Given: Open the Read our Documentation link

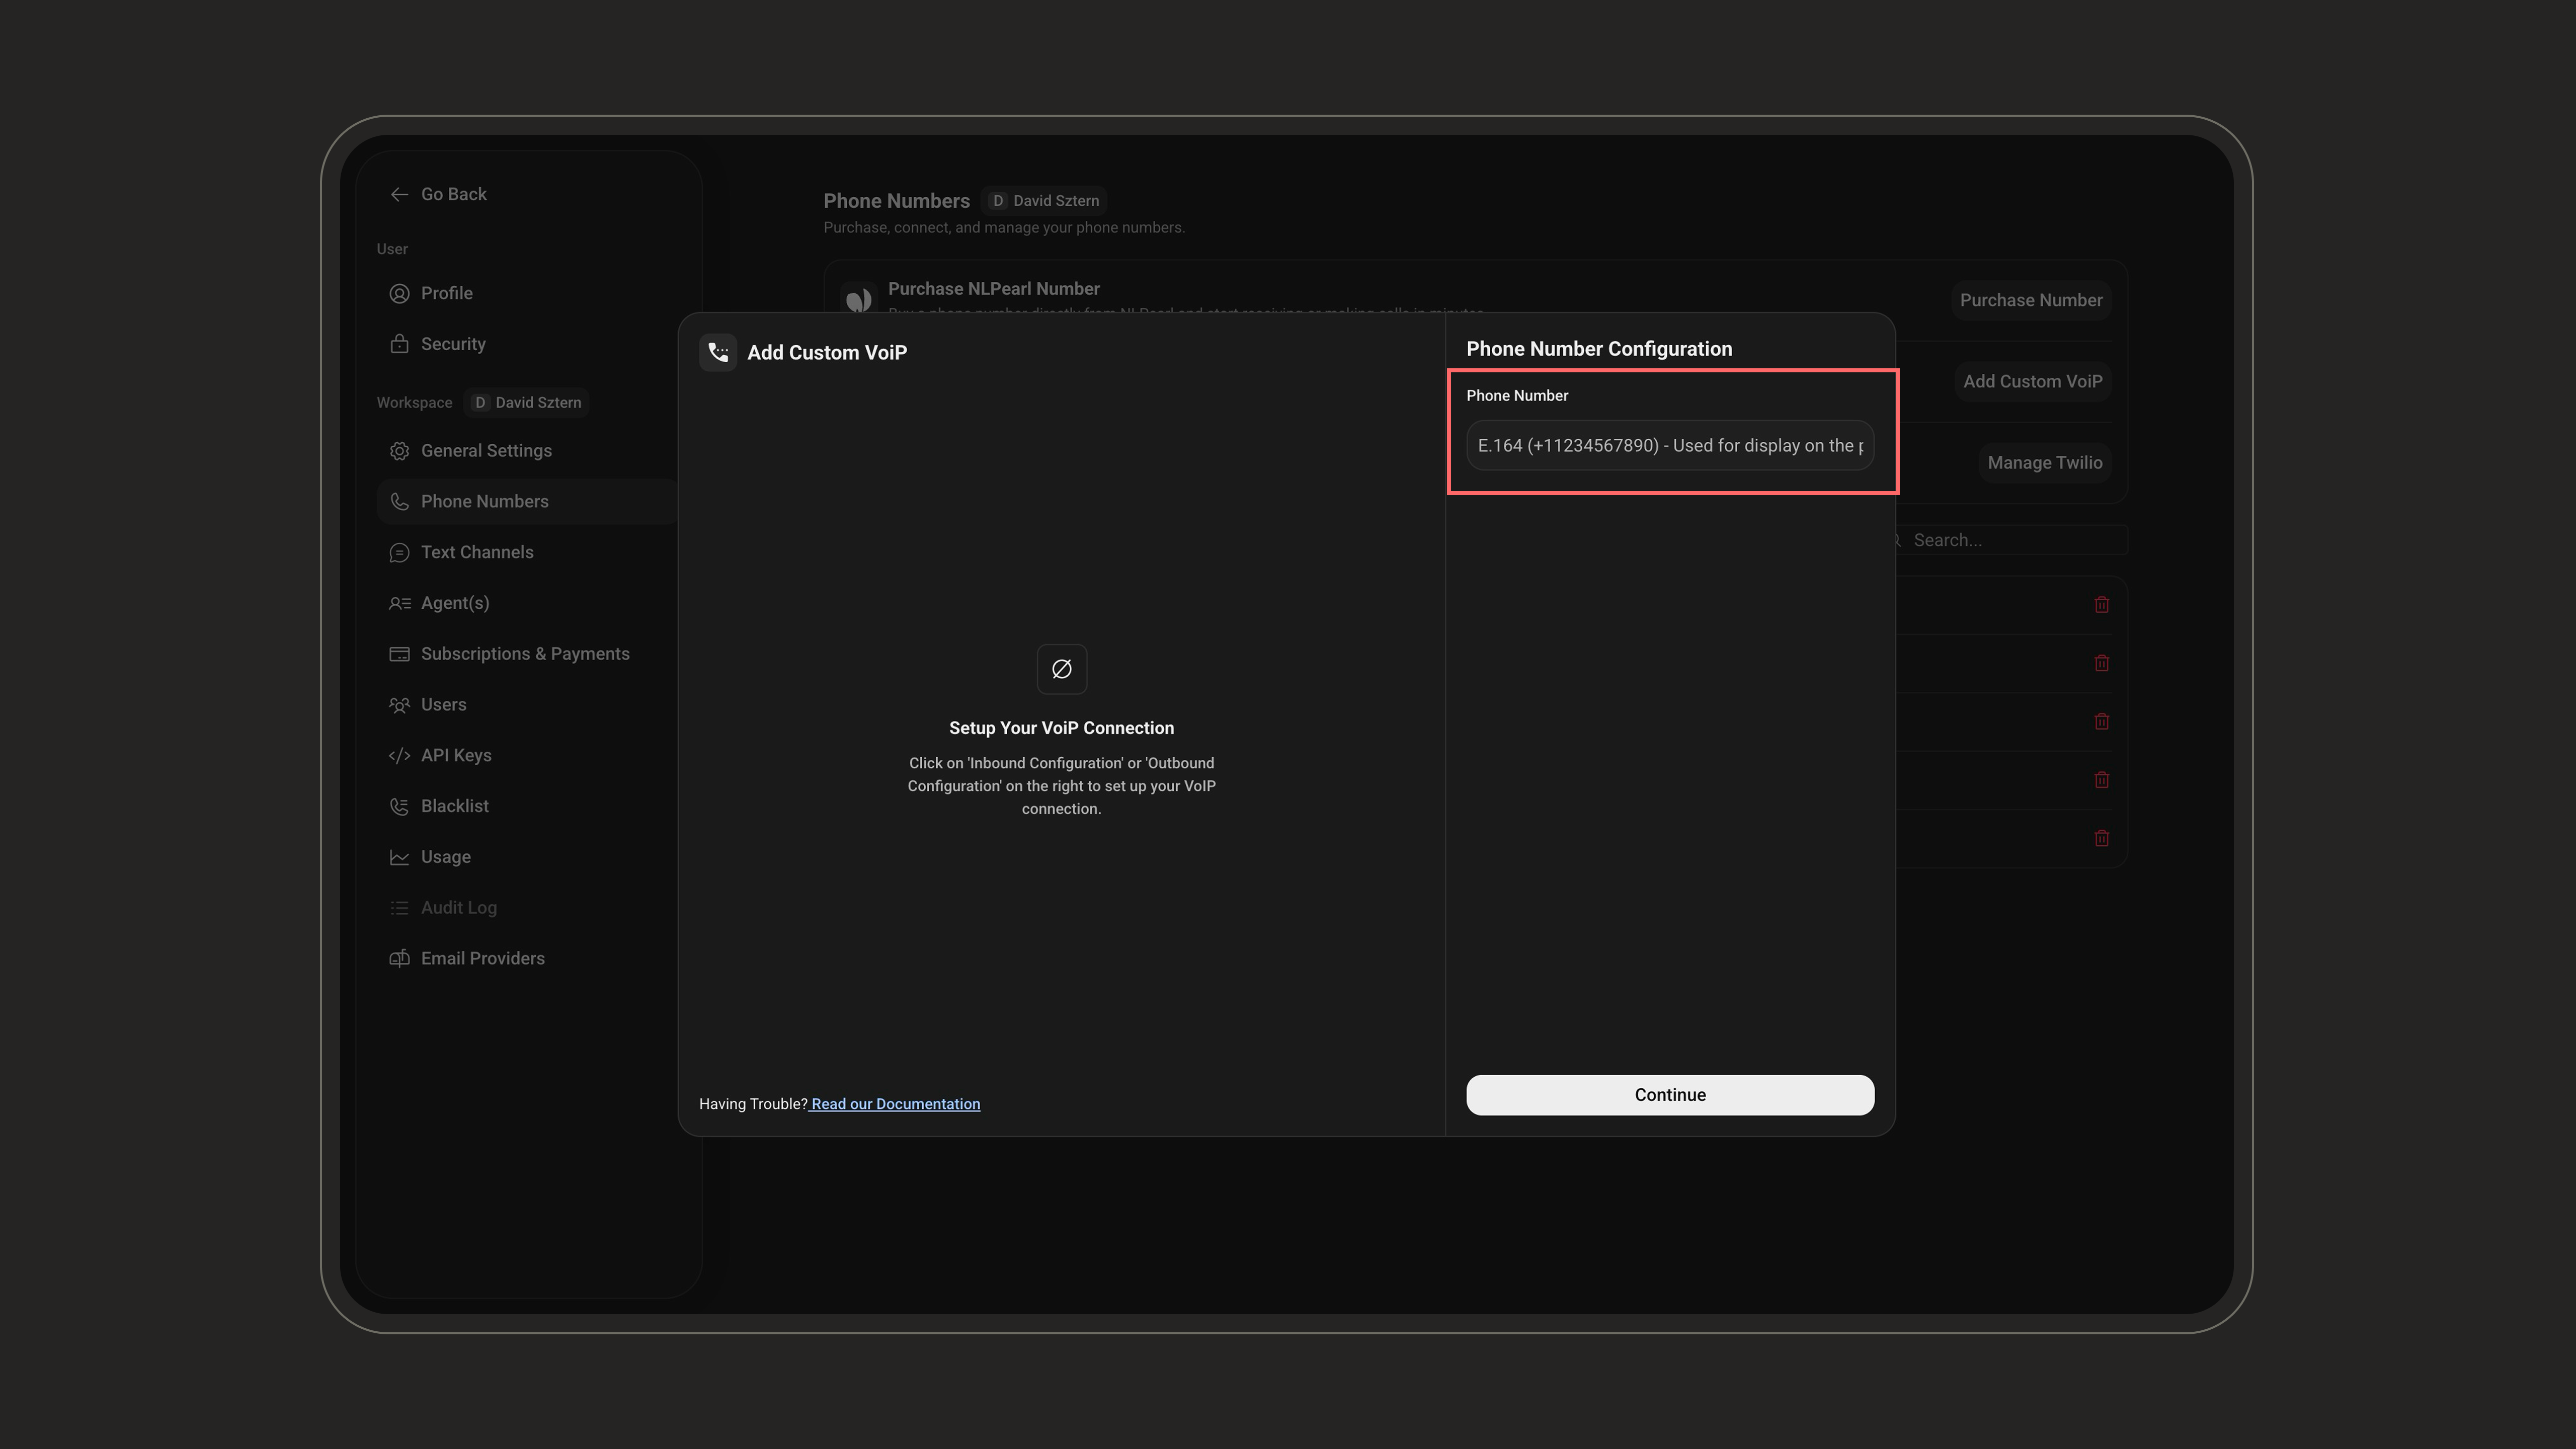Looking at the screenshot, I should 895,1104.
